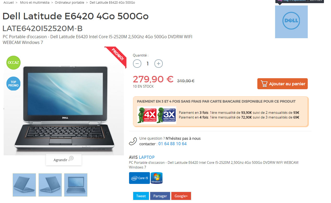The width and height of the screenshot is (331, 203).
Task: Open the Ordinateur portable breadcrumb link
Action: click(x=69, y=3)
